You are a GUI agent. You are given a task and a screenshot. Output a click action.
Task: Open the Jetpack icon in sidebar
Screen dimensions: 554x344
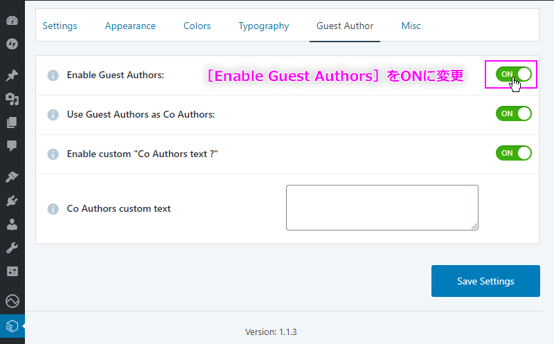pos(12,44)
